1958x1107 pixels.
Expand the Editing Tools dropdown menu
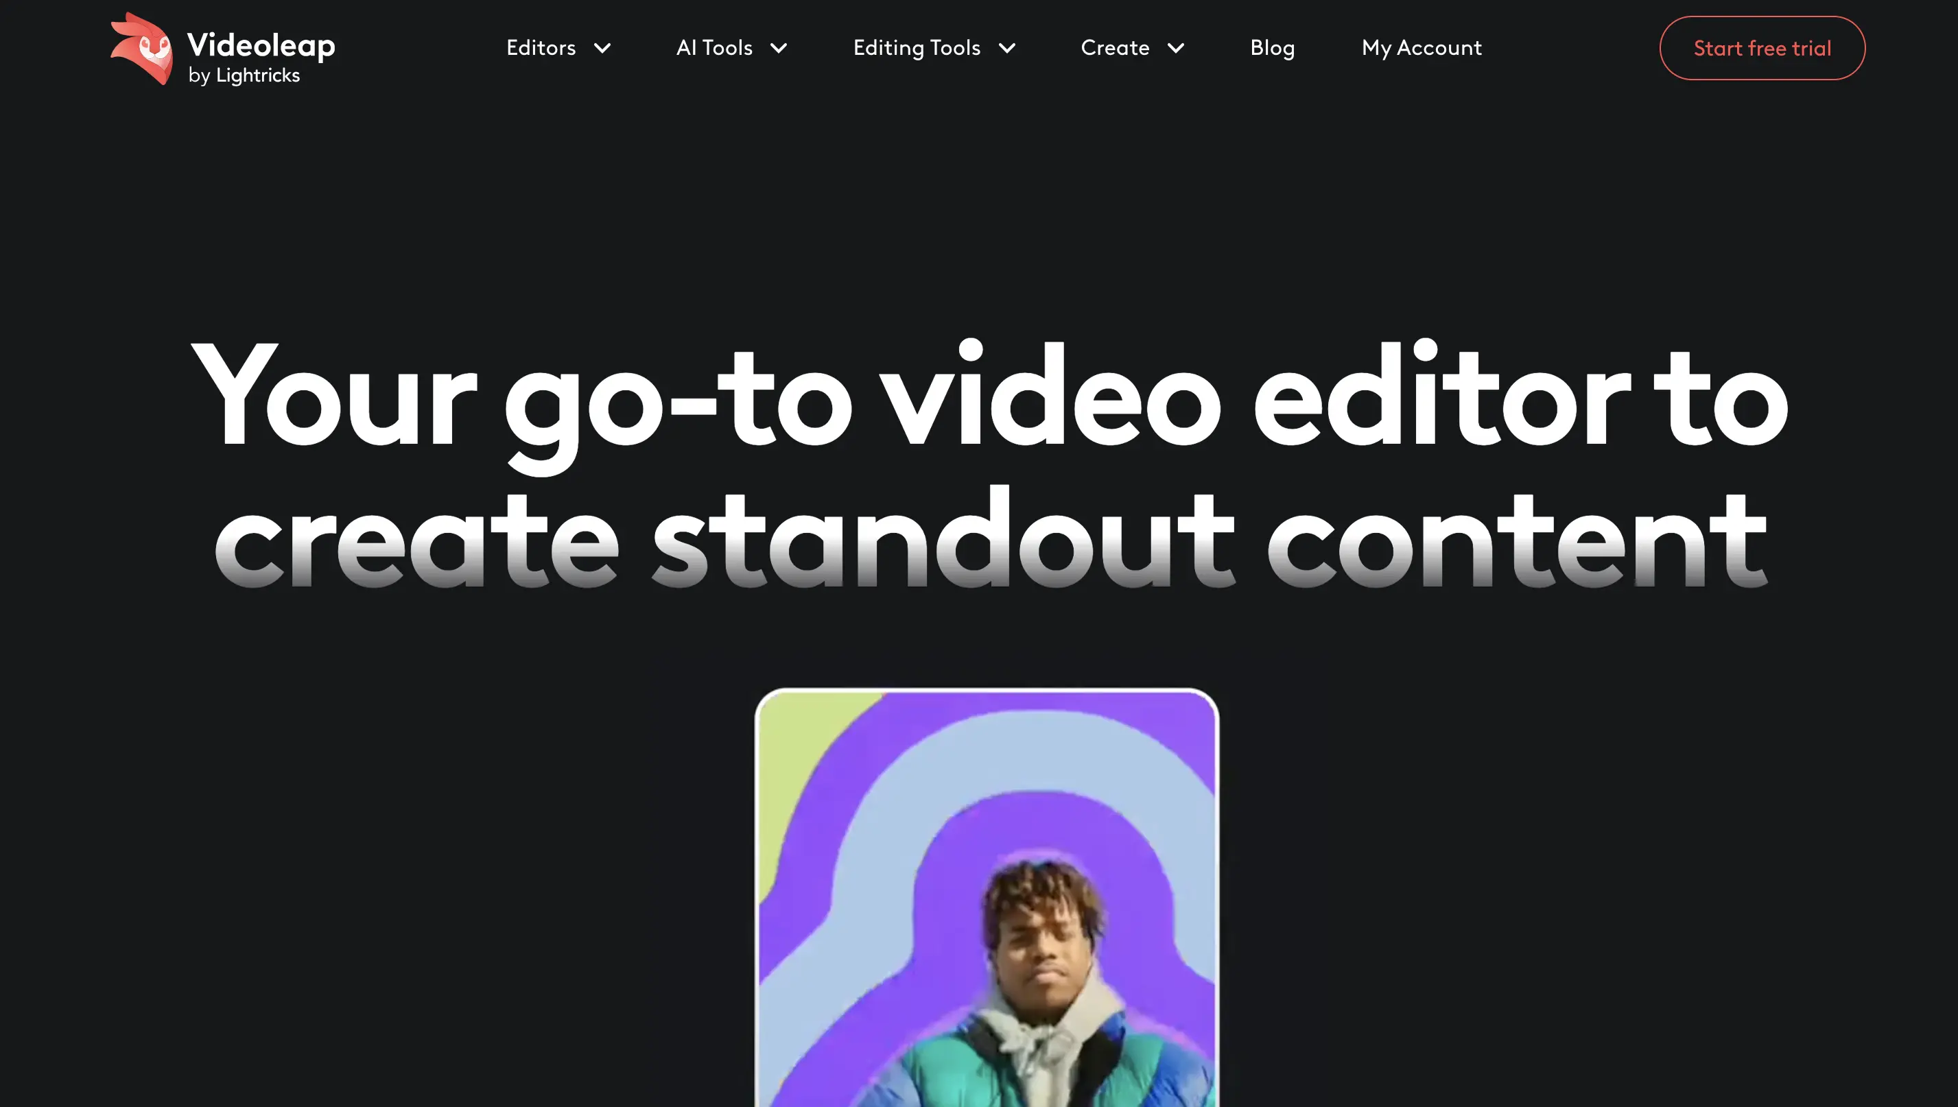(x=933, y=47)
